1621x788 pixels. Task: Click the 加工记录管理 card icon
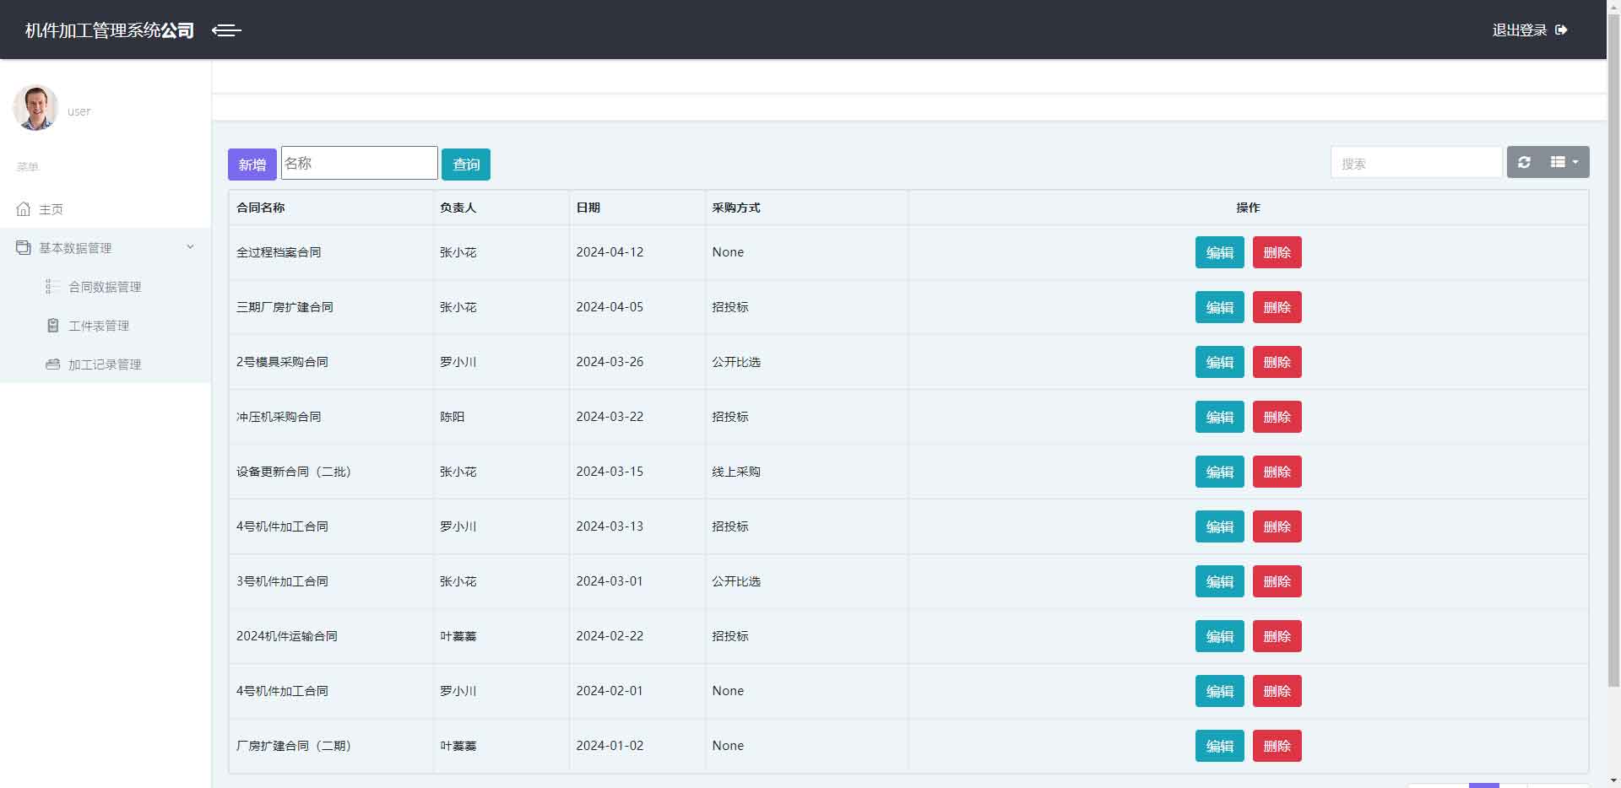tap(52, 364)
